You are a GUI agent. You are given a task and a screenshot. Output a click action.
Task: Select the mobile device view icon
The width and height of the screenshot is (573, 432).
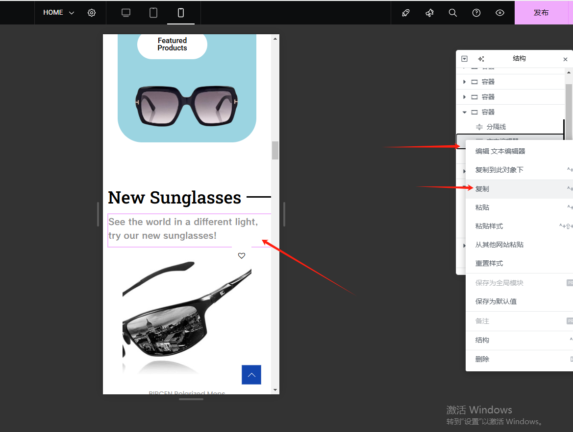pos(181,13)
